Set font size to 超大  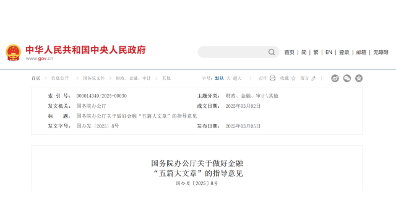(237, 79)
